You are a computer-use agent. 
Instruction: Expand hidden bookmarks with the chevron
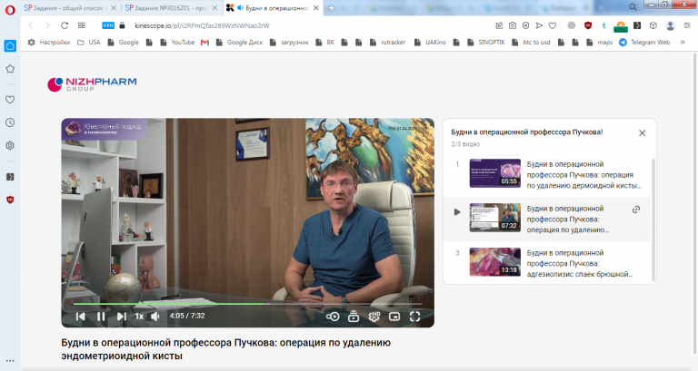(x=683, y=43)
